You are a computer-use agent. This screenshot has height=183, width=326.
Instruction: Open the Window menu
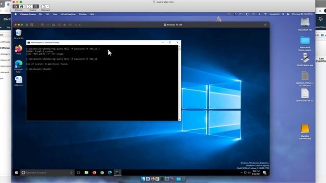83,14
